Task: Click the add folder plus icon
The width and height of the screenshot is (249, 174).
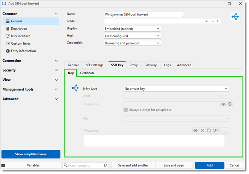Action: pyautogui.click(x=218, y=21)
